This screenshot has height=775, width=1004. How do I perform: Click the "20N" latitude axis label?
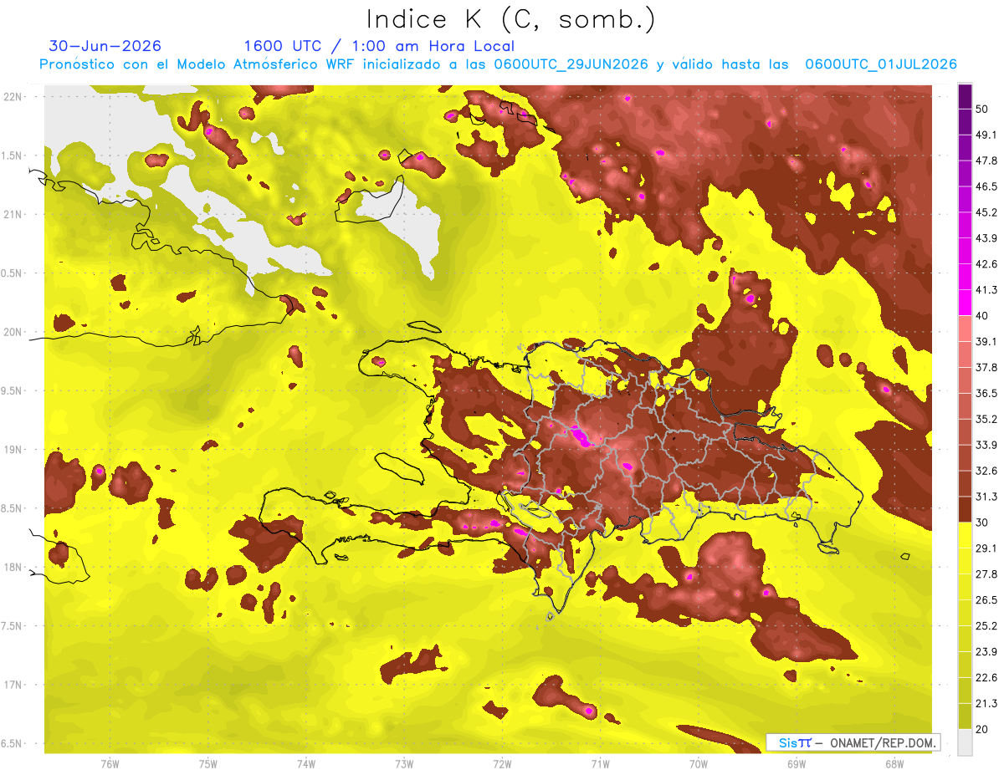[x=13, y=332]
